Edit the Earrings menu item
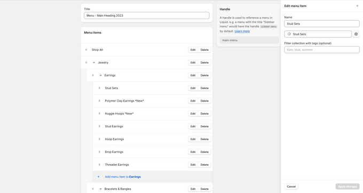The image size is (363, 193). (x=193, y=75)
